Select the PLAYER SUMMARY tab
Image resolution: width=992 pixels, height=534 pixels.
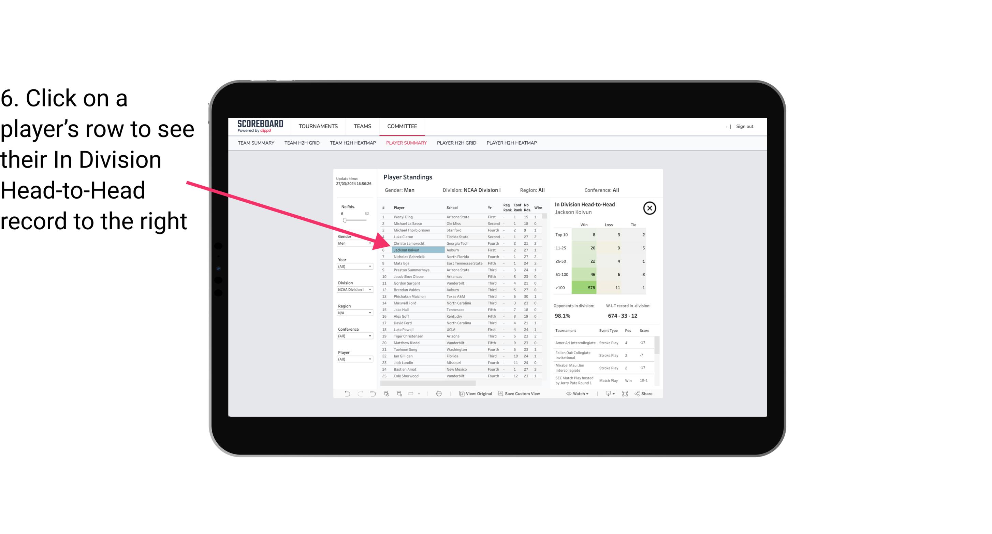[x=406, y=143]
